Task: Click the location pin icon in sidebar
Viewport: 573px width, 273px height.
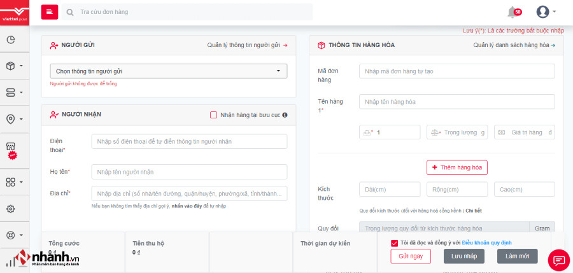Action: point(11,119)
